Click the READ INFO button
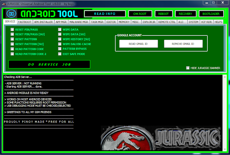Image resolution: width=230 pixels, height=155 pixels. pos(105,14)
